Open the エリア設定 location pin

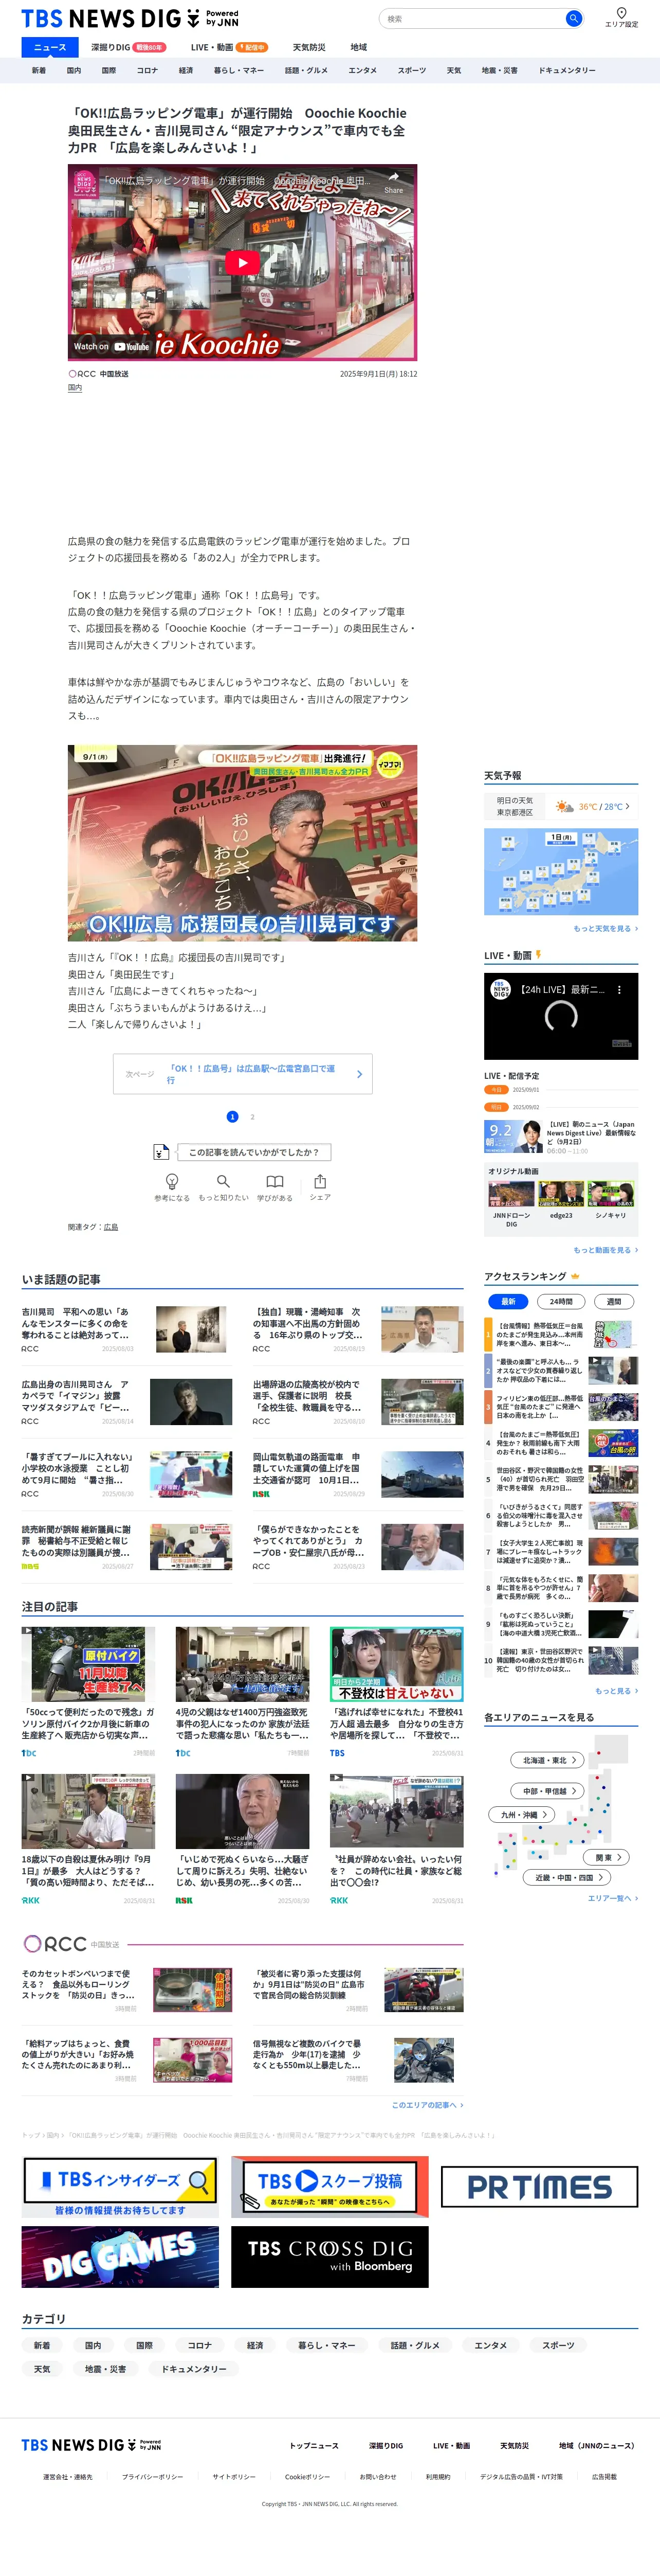click(621, 17)
